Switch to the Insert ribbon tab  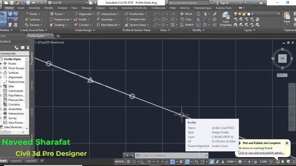point(21,8)
